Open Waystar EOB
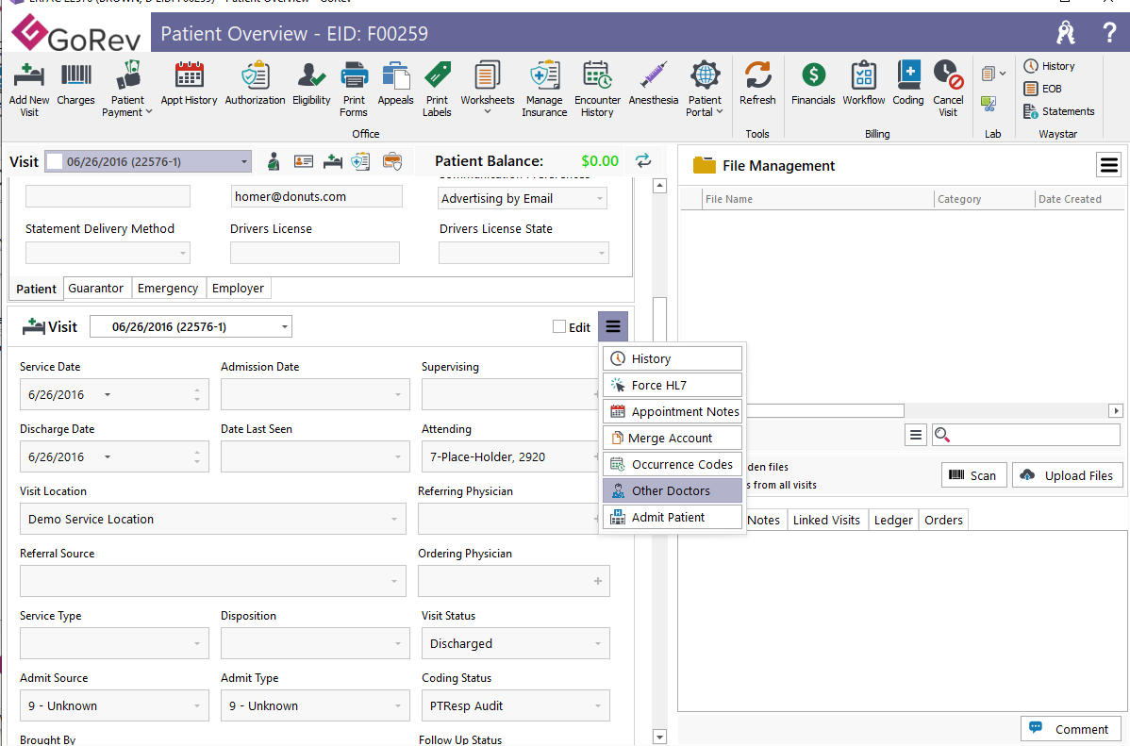The width and height of the screenshot is (1130, 746). 1043,89
